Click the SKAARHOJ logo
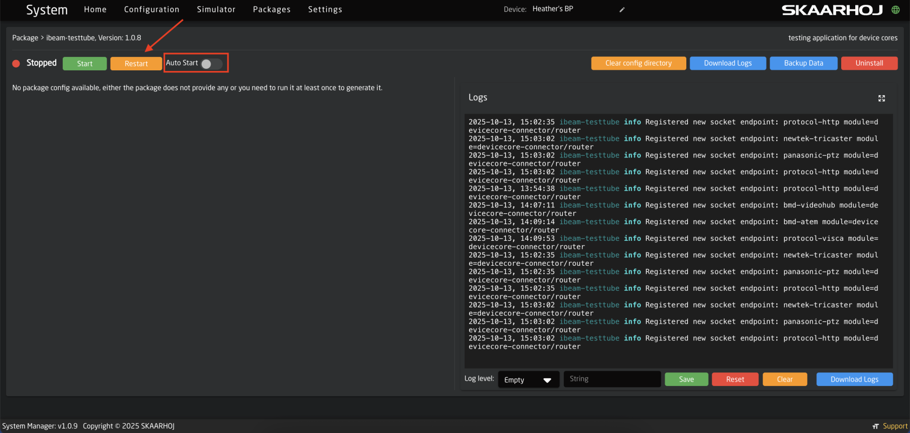 pyautogui.click(x=832, y=10)
